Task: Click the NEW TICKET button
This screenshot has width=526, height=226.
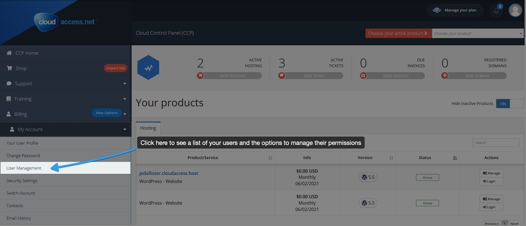Action: (x=314, y=76)
